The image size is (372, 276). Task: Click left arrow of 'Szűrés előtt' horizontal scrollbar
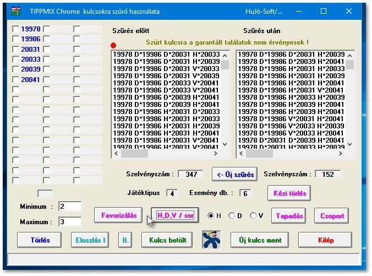tap(116, 154)
